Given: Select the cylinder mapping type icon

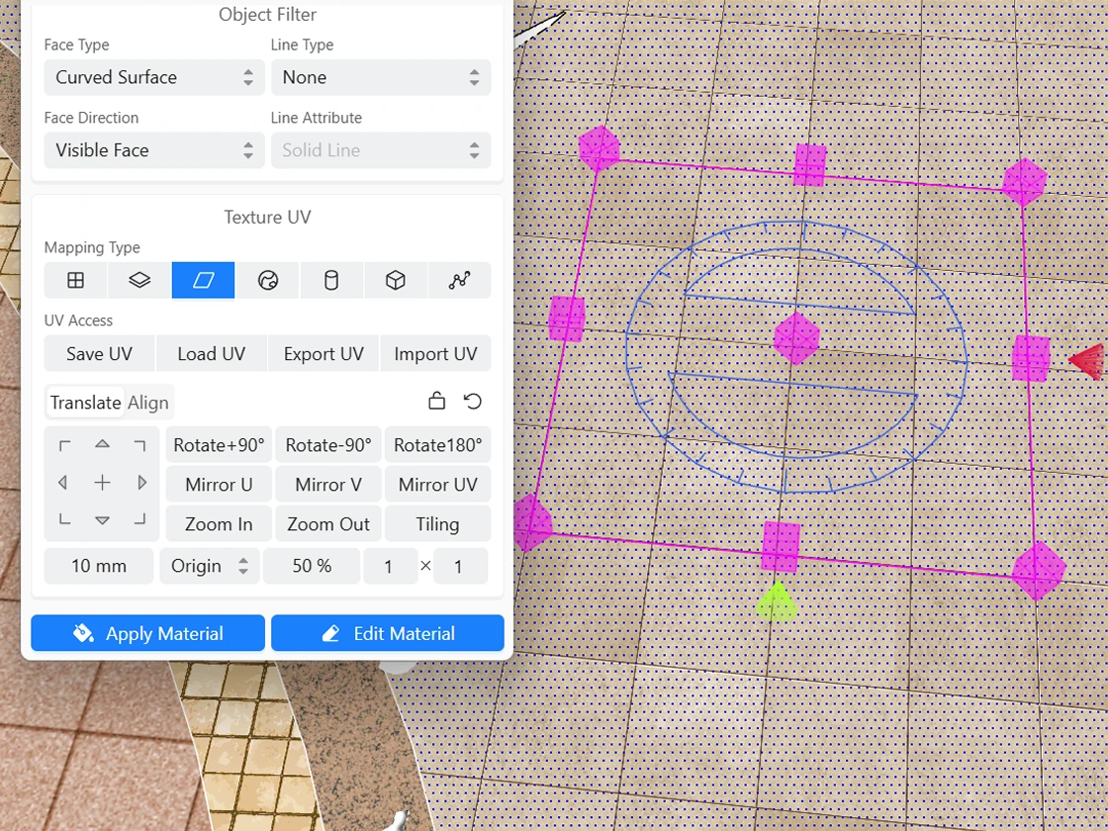Looking at the screenshot, I should (331, 281).
